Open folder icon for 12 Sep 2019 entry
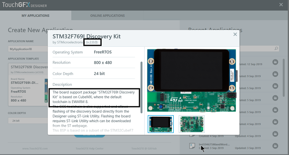The image size is (289, 155). pyautogui.click(x=275, y=62)
